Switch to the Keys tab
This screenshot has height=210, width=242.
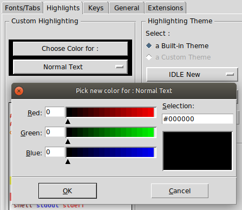96,8
